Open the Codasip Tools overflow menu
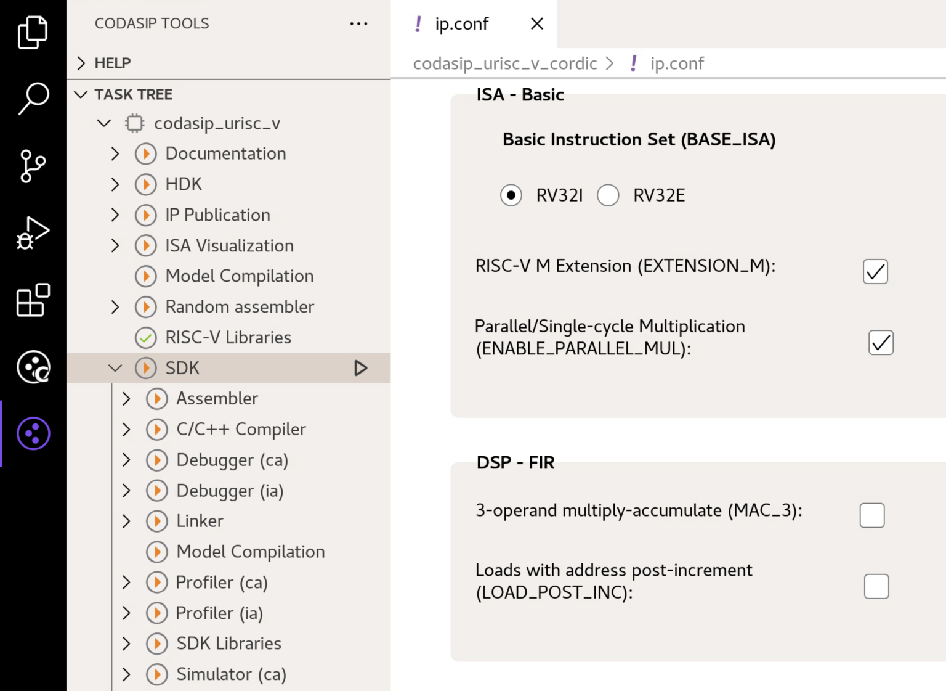 358,23
